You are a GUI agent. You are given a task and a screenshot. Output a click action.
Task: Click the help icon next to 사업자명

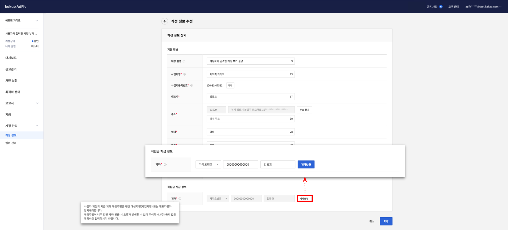pyautogui.click(x=184, y=74)
